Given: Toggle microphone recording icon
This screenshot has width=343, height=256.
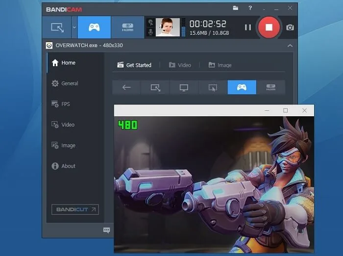Looking at the screenshot, I should pyautogui.click(x=150, y=32).
